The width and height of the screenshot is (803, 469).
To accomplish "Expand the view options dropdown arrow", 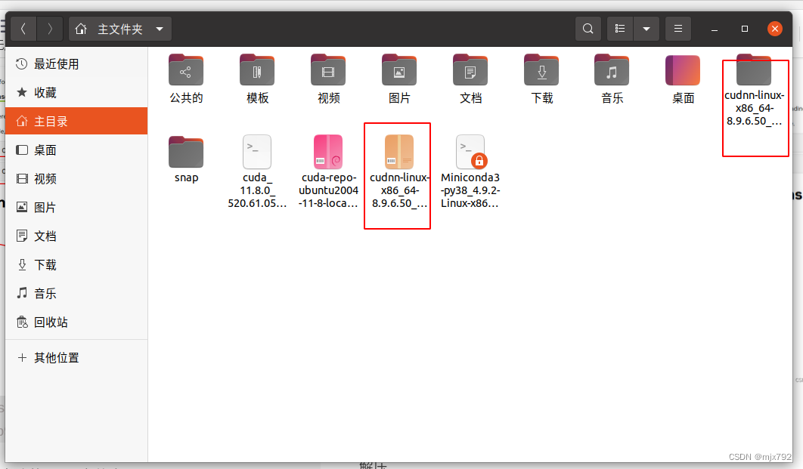I will point(646,29).
